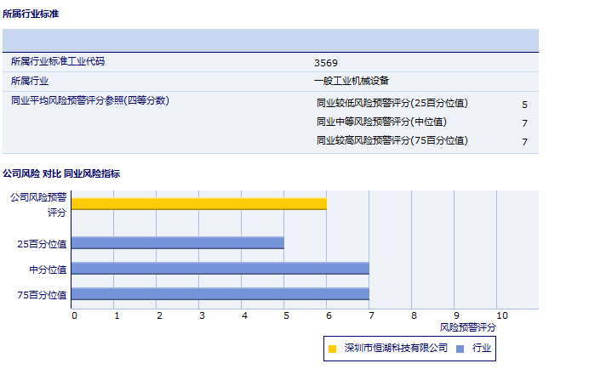Image resolution: width=589 pixels, height=369 pixels.
Task: Click the blue 25百分位值 bar in chart
Action: pyautogui.click(x=177, y=242)
